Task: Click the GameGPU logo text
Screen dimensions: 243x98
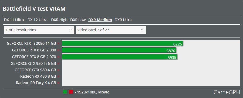Action: (x=227, y=92)
